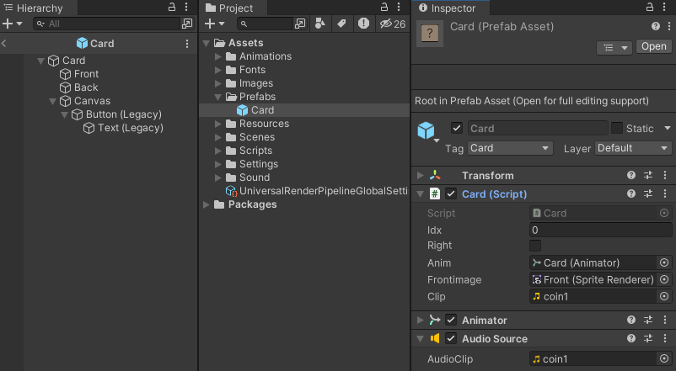Open Project create plus dropdown
Viewport: 676px width, 371px height.
215,24
